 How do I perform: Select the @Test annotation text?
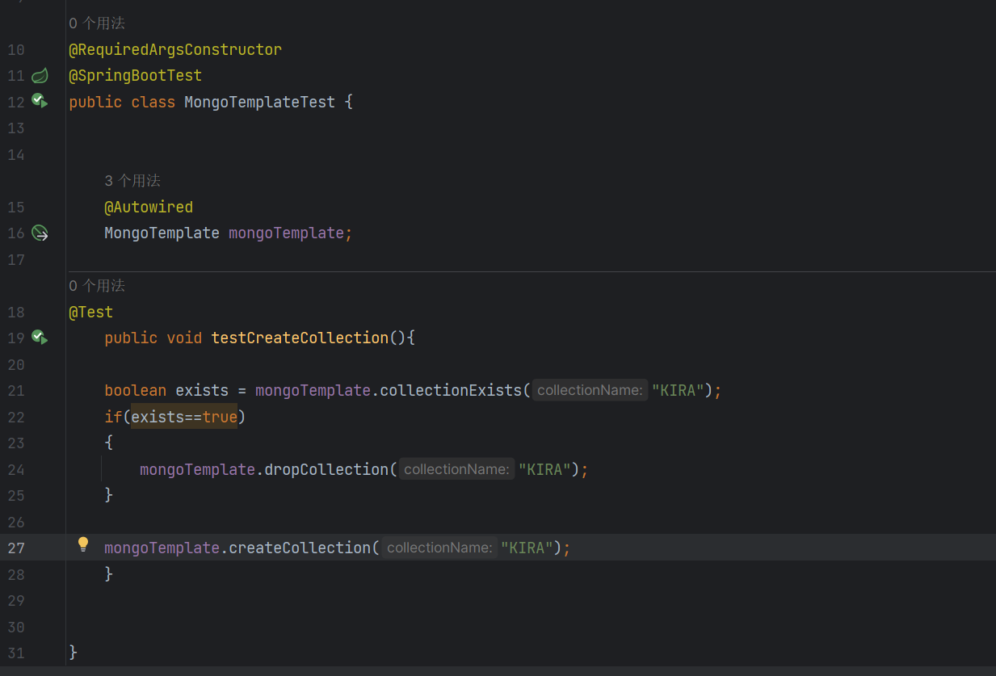(x=91, y=312)
